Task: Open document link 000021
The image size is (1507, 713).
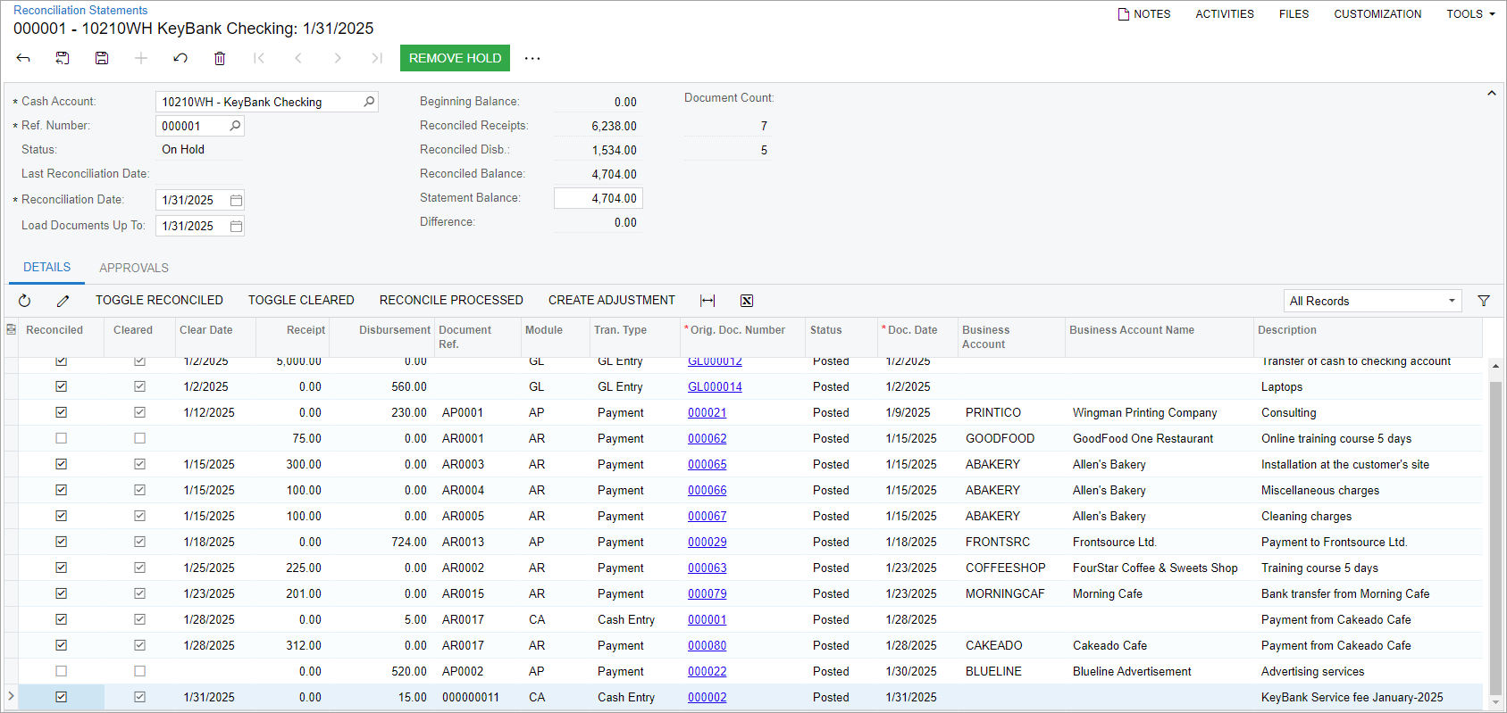Action: (707, 412)
